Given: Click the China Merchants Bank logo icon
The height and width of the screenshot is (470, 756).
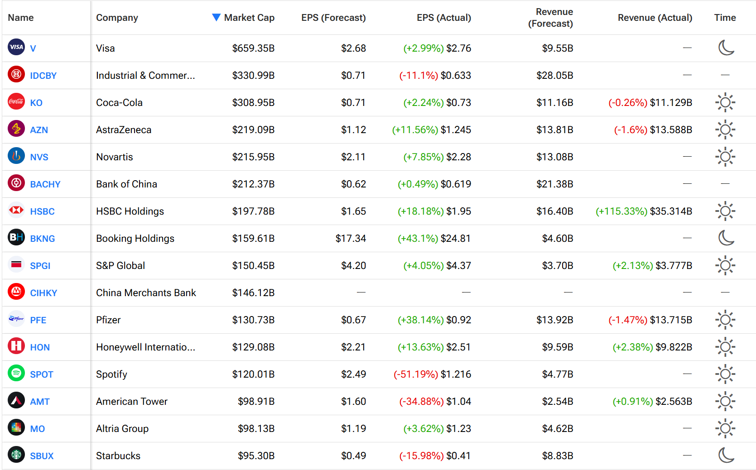Looking at the screenshot, I should (x=16, y=292).
